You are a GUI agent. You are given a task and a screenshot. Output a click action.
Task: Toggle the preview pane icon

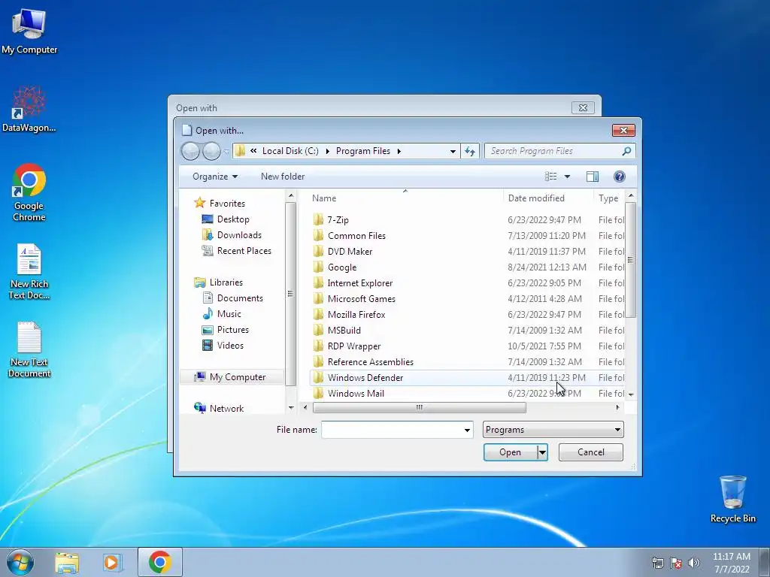(x=593, y=177)
